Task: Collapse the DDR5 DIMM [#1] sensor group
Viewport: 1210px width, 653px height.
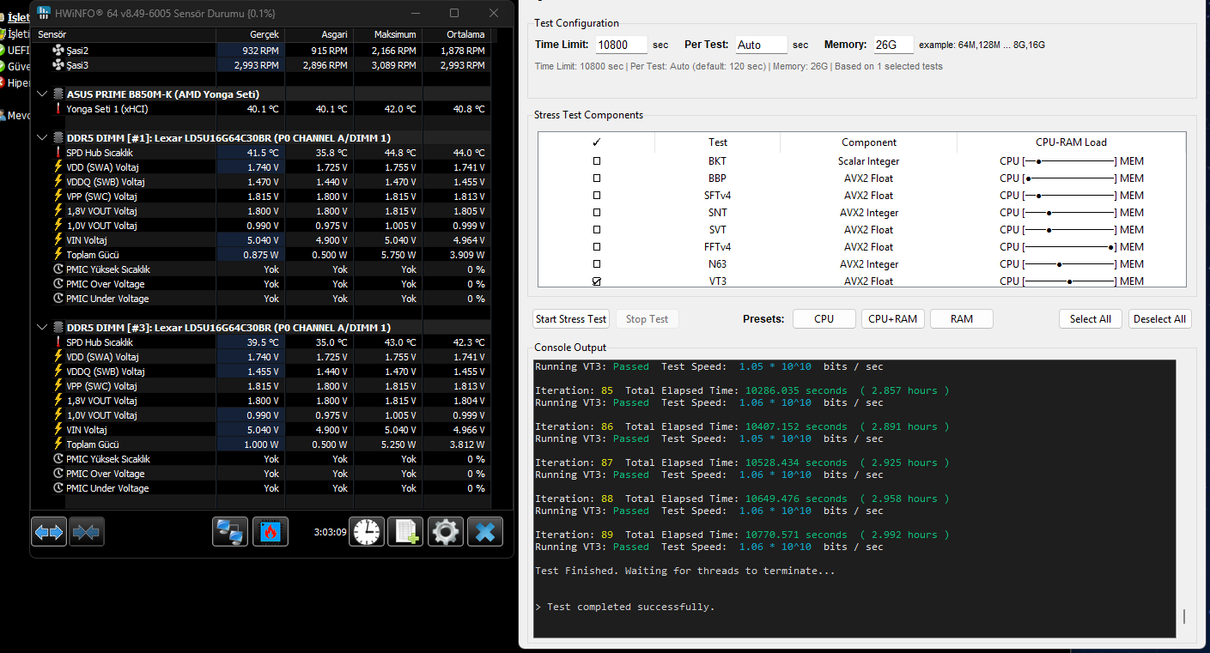Action: tap(42, 137)
